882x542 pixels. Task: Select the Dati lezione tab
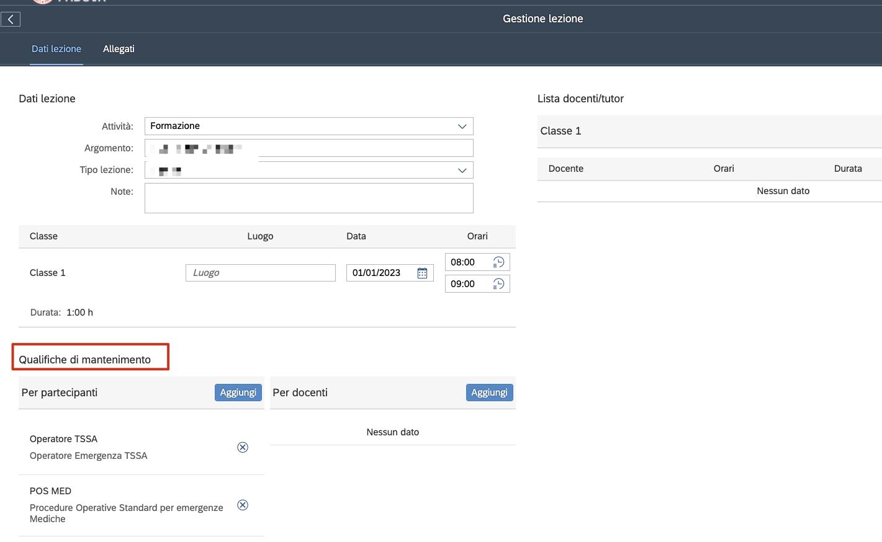56,49
